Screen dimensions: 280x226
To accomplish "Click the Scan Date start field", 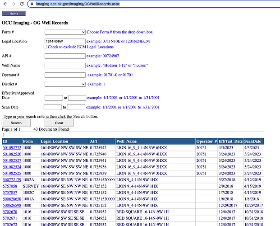I will [53, 107].
